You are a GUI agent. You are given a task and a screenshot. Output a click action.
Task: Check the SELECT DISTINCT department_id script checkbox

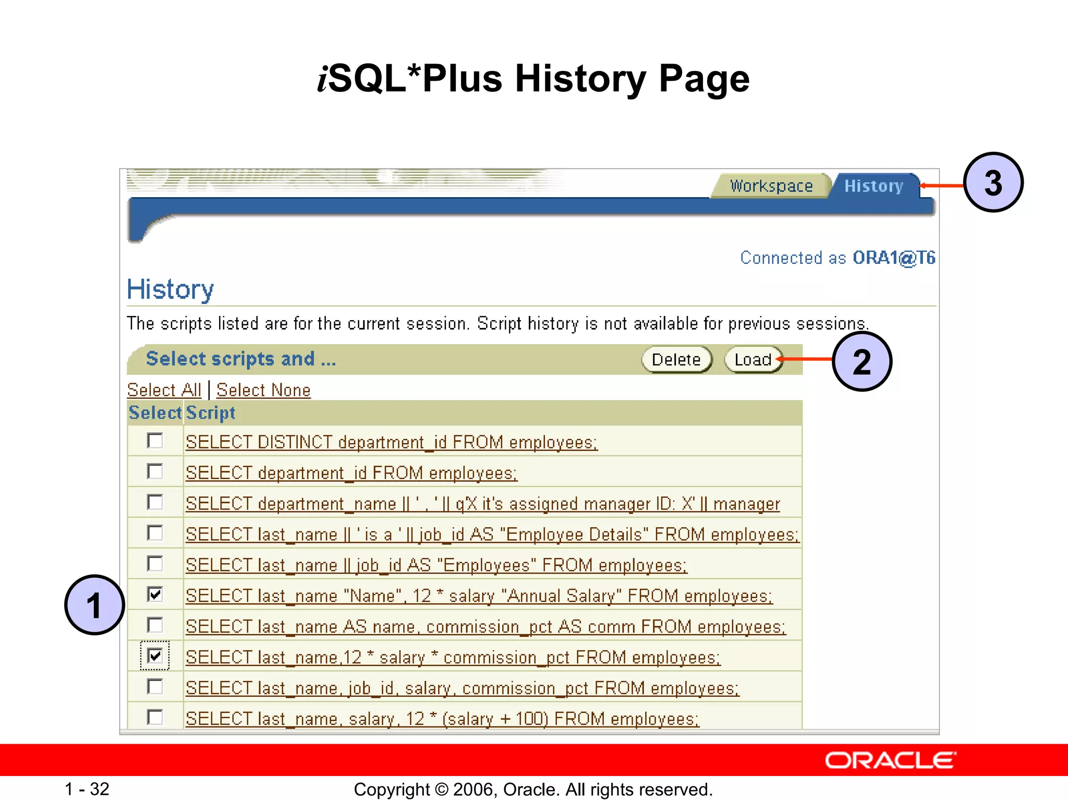pyautogui.click(x=155, y=441)
